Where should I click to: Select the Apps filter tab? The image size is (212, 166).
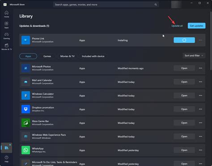pyautogui.click(x=28, y=56)
